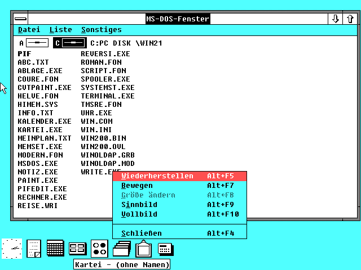Open the Datei menu
Image resolution: width=361 pixels, height=270 pixels.
(29, 30)
